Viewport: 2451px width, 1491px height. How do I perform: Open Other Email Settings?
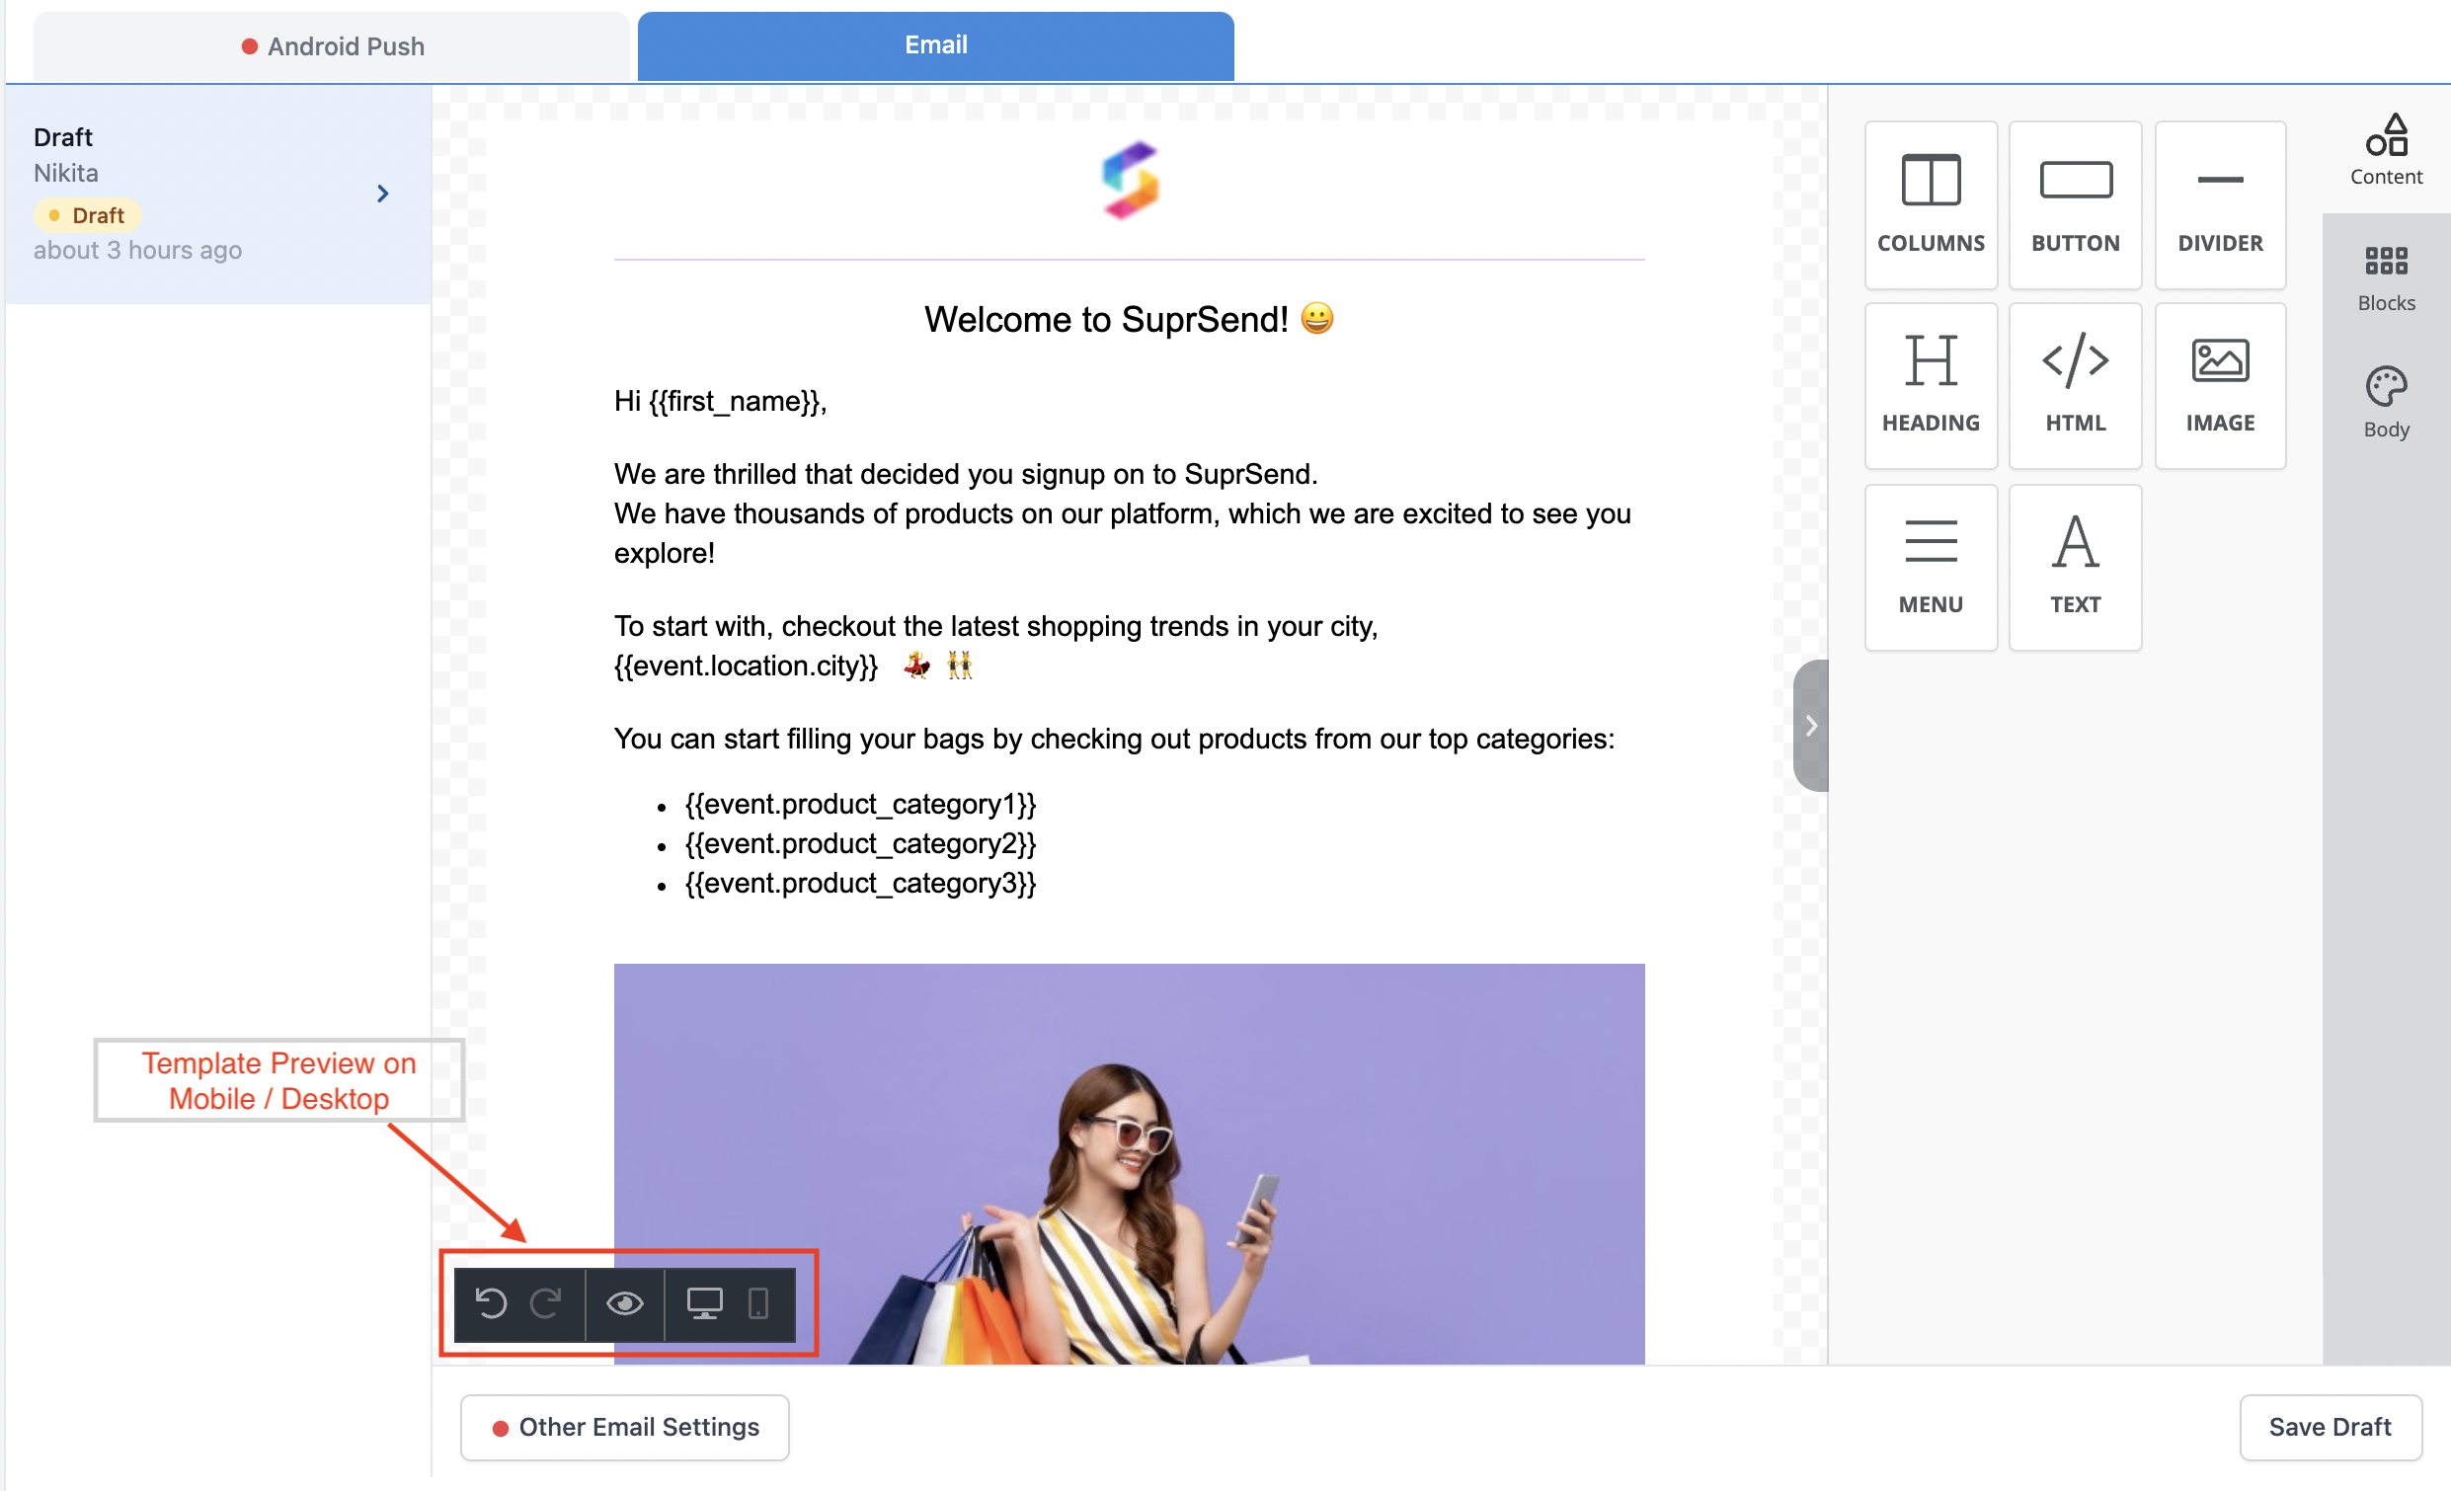coord(625,1427)
